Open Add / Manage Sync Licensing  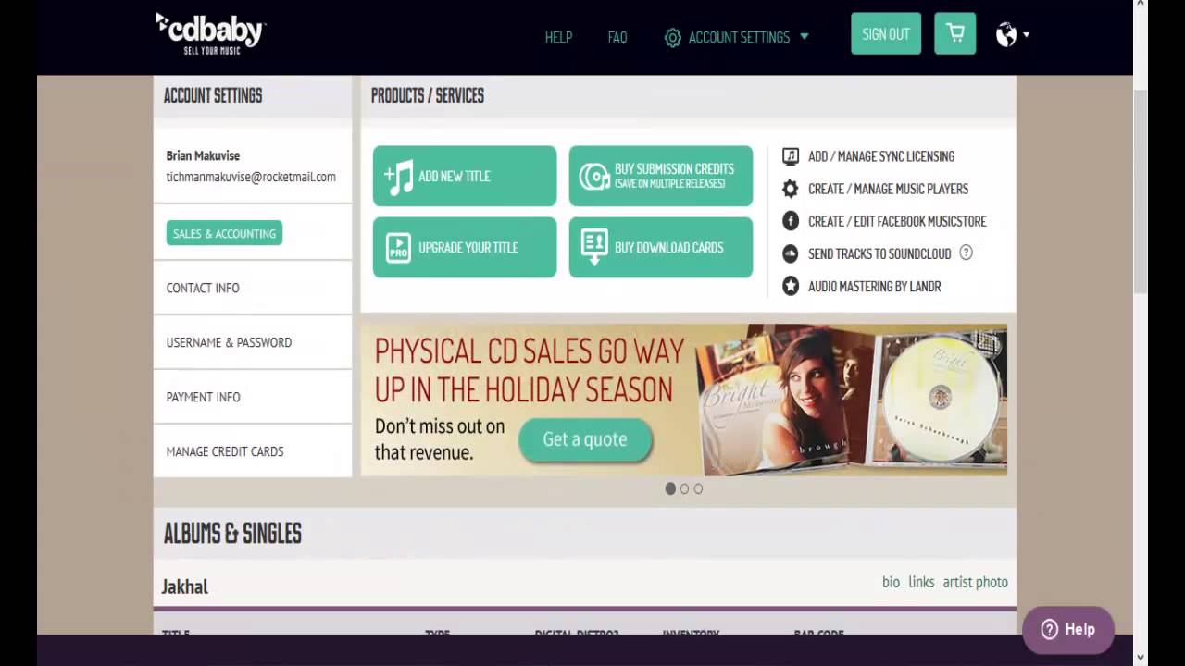880,156
